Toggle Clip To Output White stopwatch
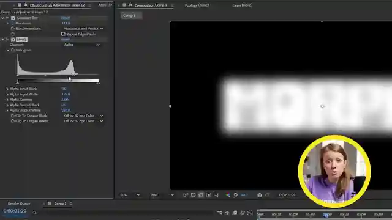This screenshot has width=392, height=220. coord(12,121)
